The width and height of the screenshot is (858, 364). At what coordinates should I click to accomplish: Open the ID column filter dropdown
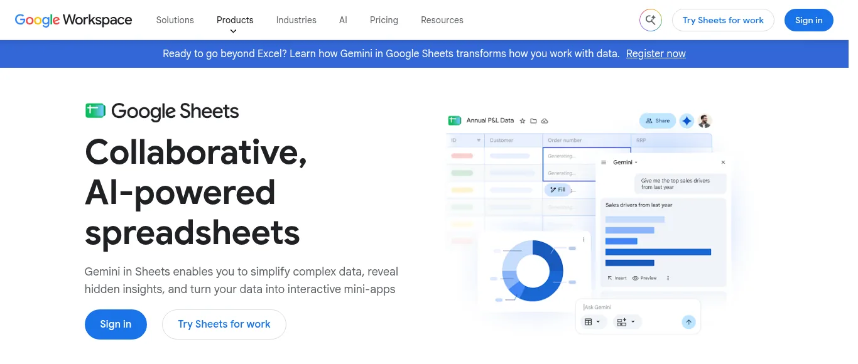pyautogui.click(x=479, y=141)
